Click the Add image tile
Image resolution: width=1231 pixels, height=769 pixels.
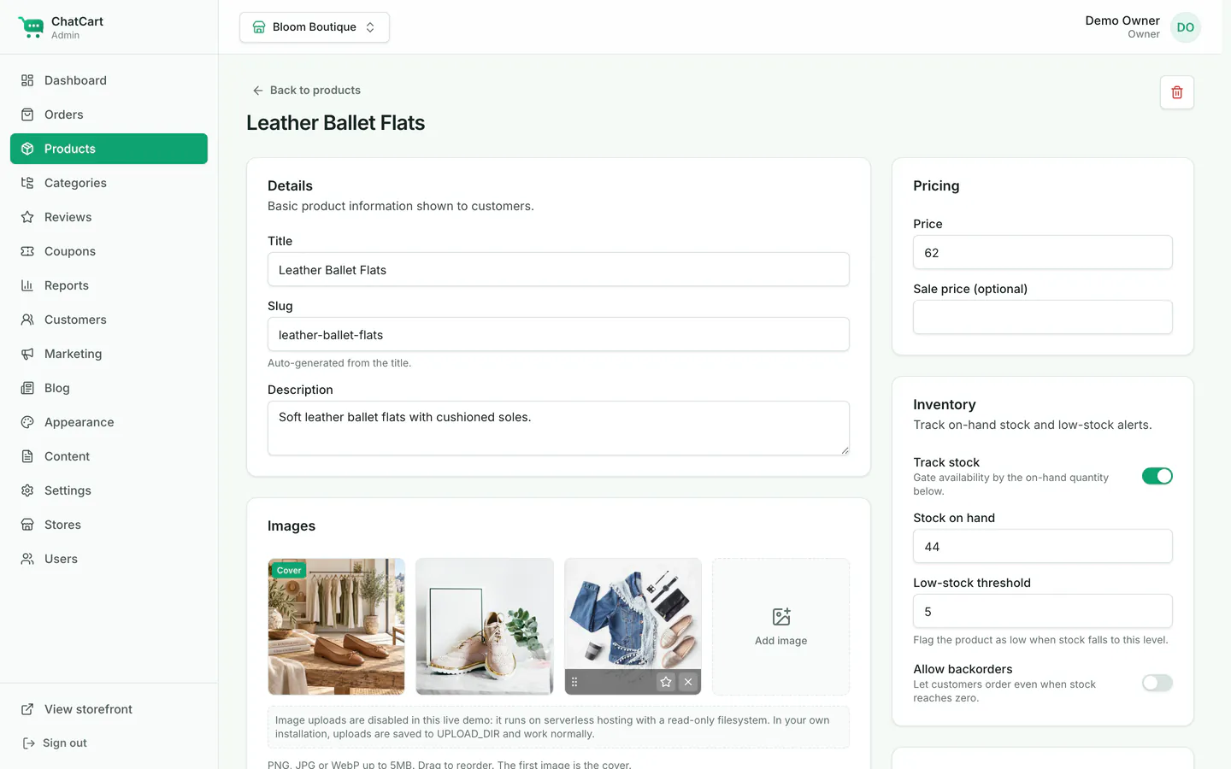tap(781, 626)
